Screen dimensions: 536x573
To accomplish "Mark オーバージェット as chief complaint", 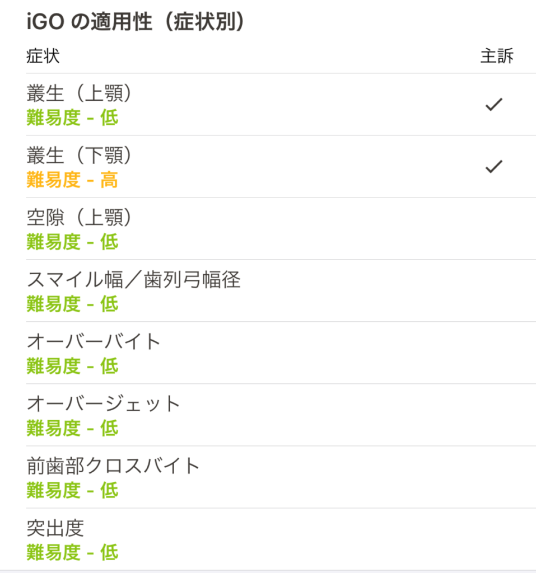I will (x=493, y=415).
